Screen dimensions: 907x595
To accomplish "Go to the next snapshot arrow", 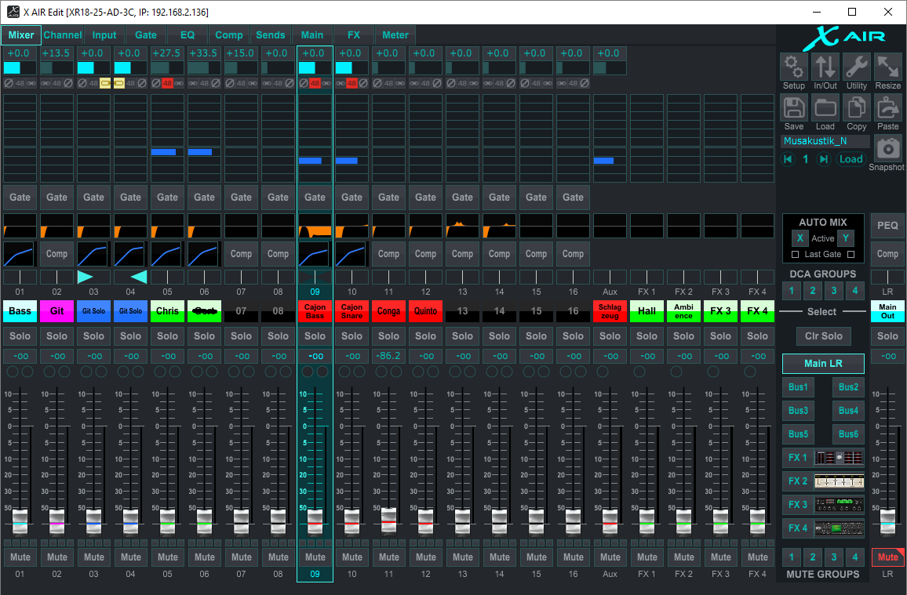I will tap(823, 159).
